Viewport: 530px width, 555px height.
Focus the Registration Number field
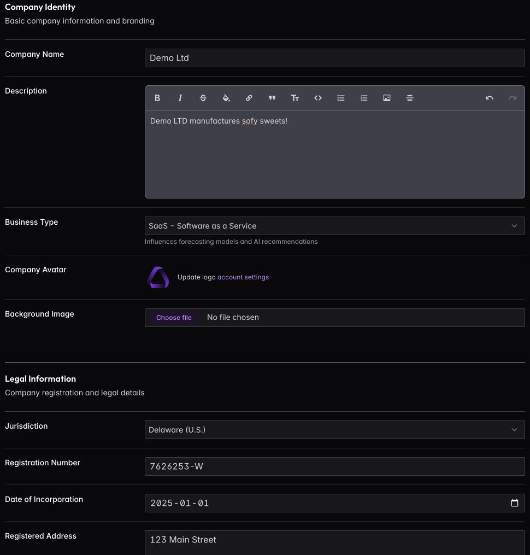pos(334,466)
